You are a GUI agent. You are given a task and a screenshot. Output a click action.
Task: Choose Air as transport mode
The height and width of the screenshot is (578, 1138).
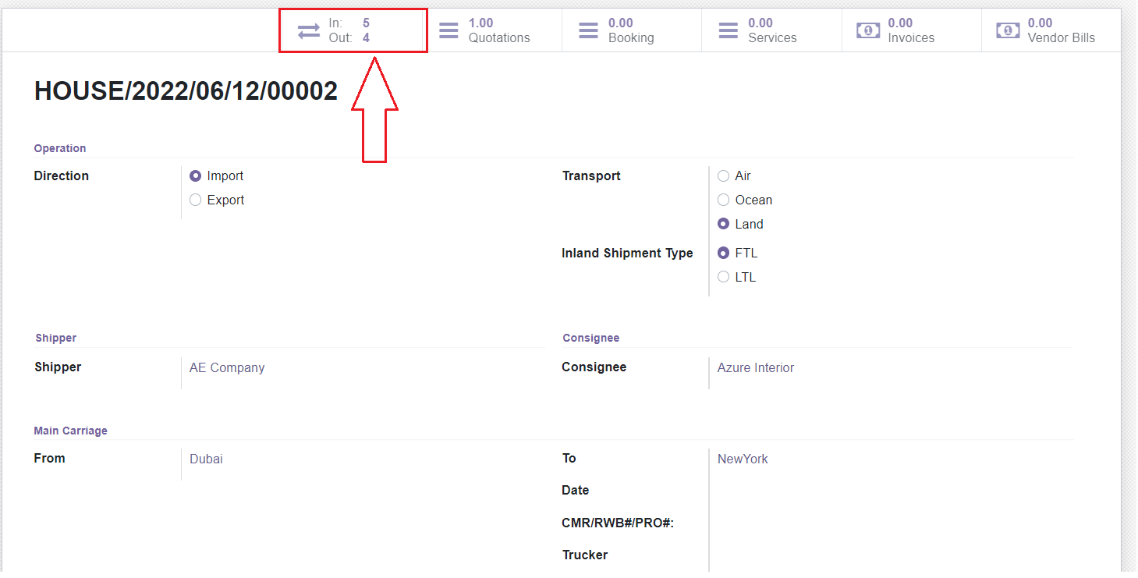(724, 176)
